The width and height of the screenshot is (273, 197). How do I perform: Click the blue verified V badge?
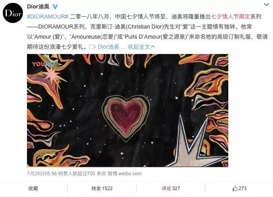(x=55, y=6)
